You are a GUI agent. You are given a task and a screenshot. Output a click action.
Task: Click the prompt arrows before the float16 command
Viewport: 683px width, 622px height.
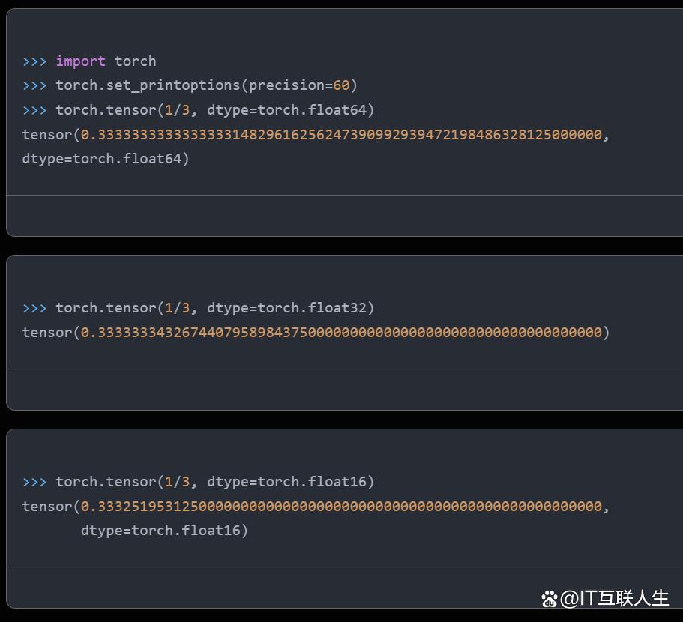click(x=34, y=482)
